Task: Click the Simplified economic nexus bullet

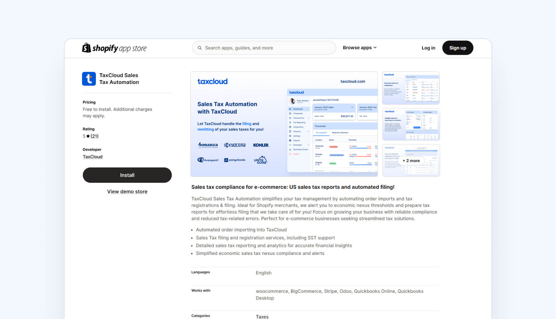Action: (x=260, y=253)
